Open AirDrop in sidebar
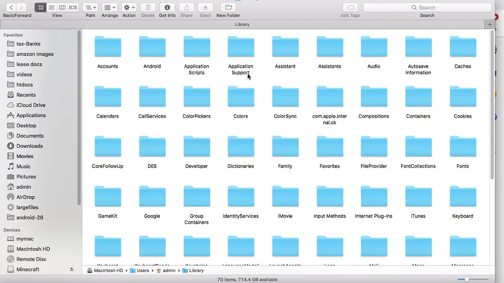Viewport: 504px width, 283px height. (25, 197)
